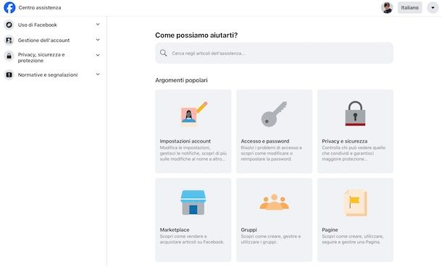Expand the Gestione dell'account chevron

click(x=98, y=40)
